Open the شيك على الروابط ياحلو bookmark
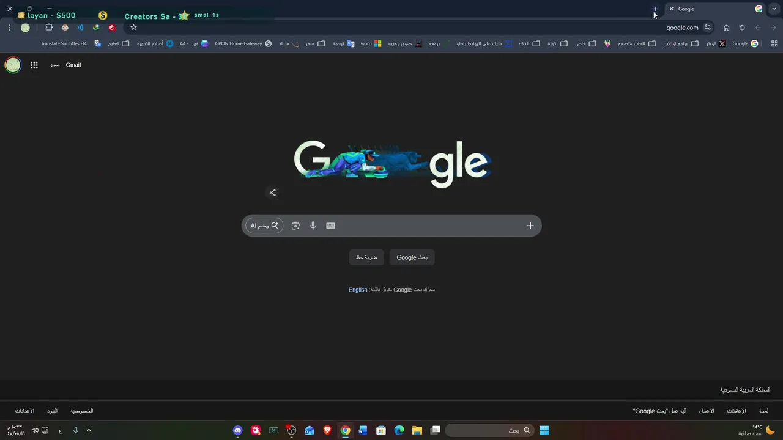This screenshot has width=783, height=440. 484,43
